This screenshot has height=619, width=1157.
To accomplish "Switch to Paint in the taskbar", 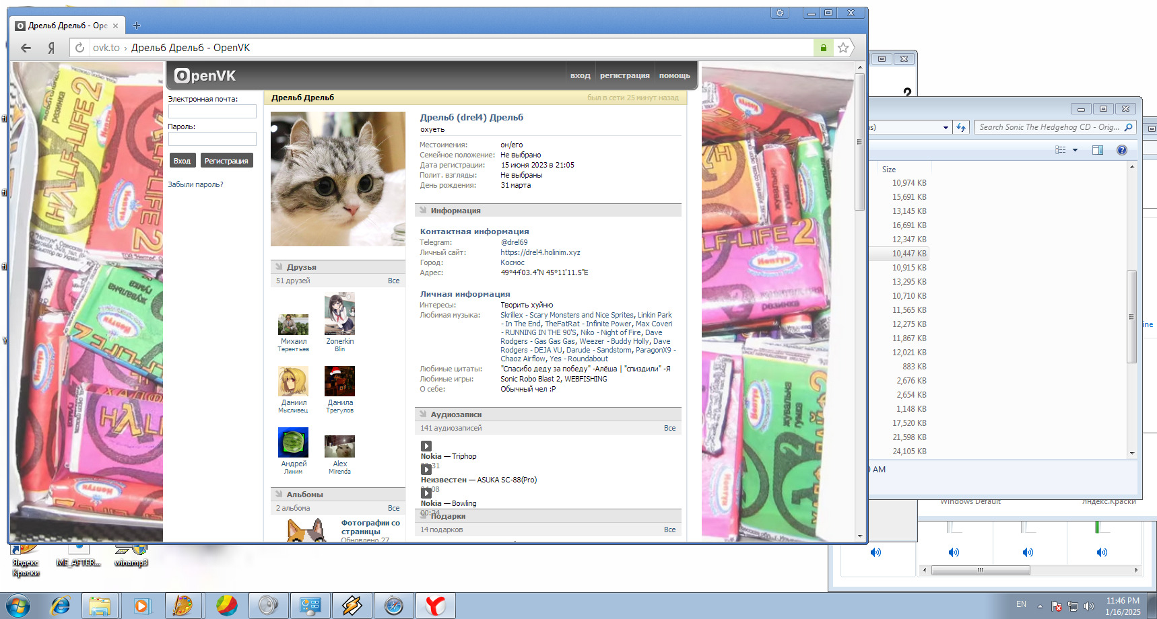I will tap(183, 606).
